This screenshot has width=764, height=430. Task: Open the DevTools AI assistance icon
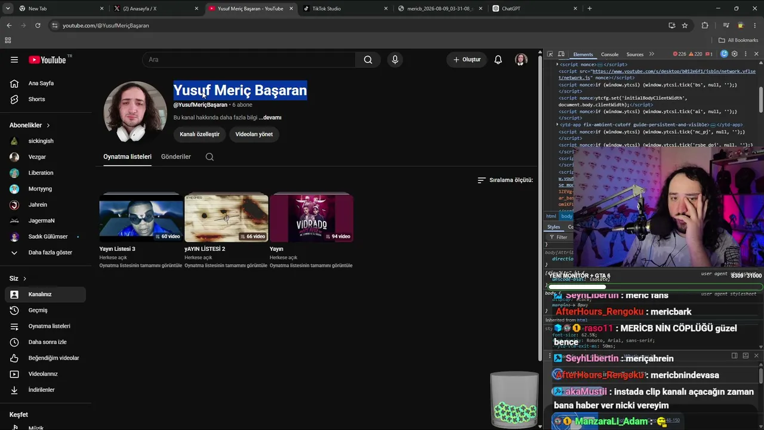point(724,54)
